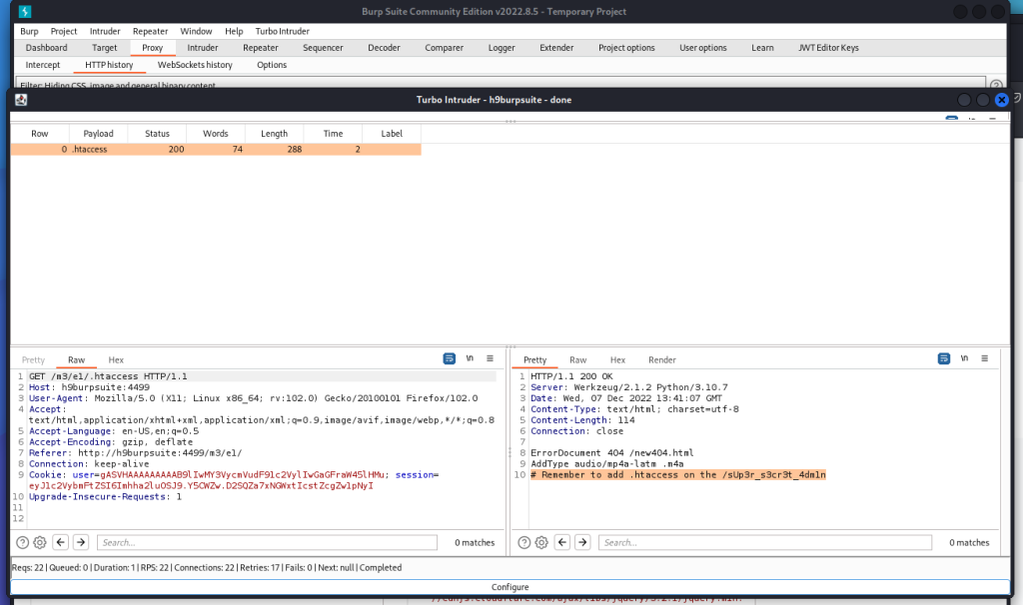This screenshot has height=605, width=1023.
Task: Click 'GET /m3/e1/.htaccess HTTP/1.1' request line
Action: [108, 376]
